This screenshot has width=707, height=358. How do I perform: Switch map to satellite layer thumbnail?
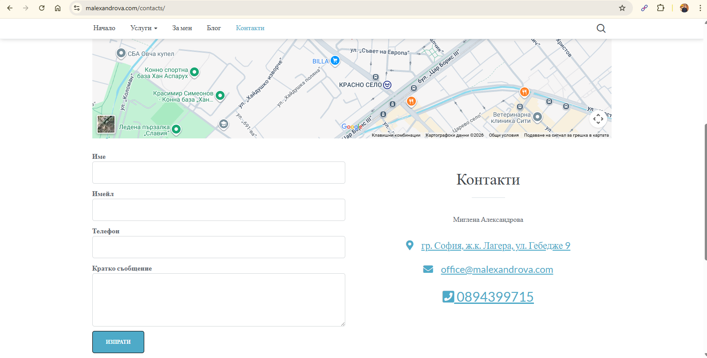(x=106, y=124)
